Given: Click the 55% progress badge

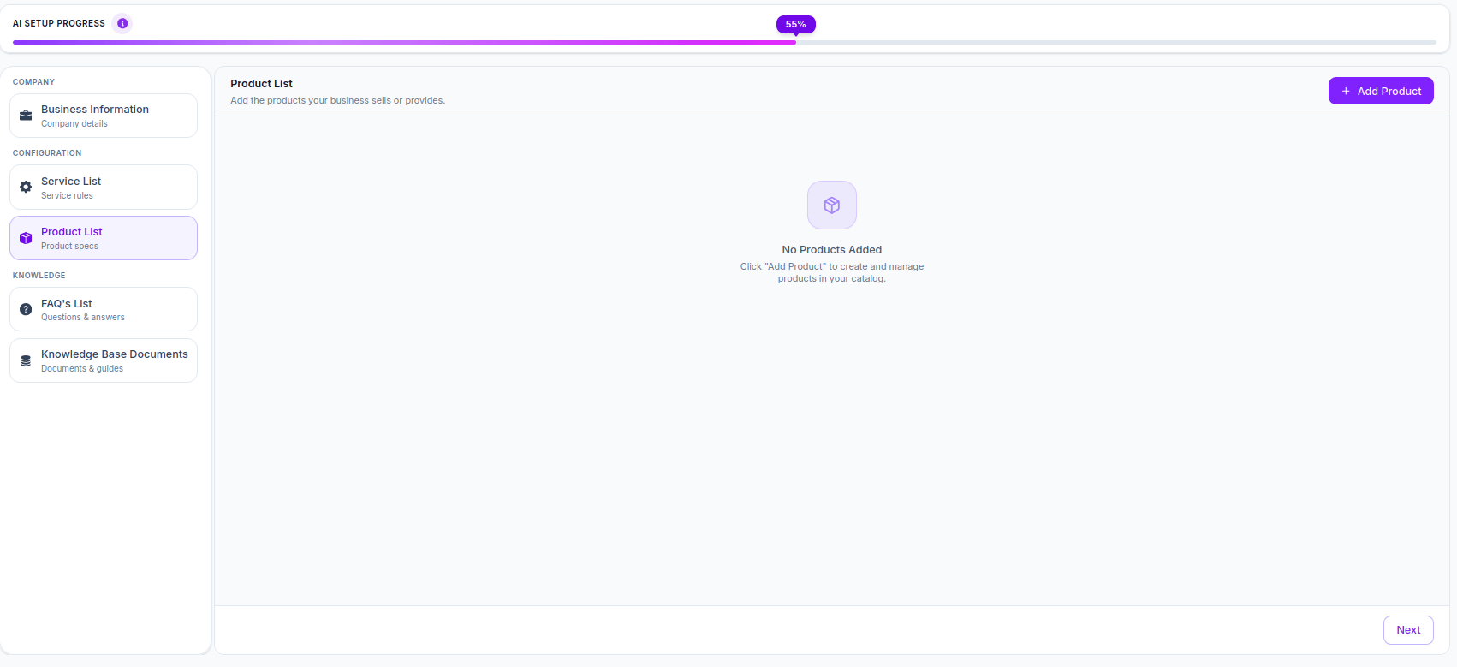Looking at the screenshot, I should pyautogui.click(x=796, y=24).
